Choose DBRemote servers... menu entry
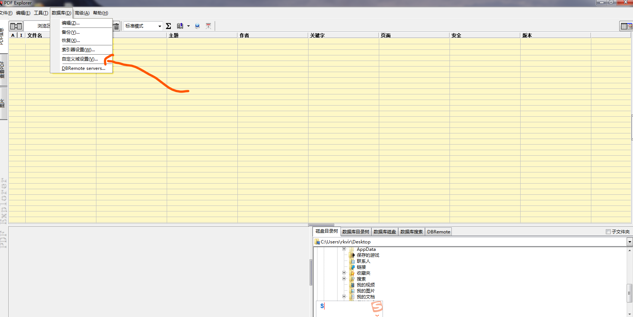This screenshot has height=317, width=633. pyautogui.click(x=83, y=68)
